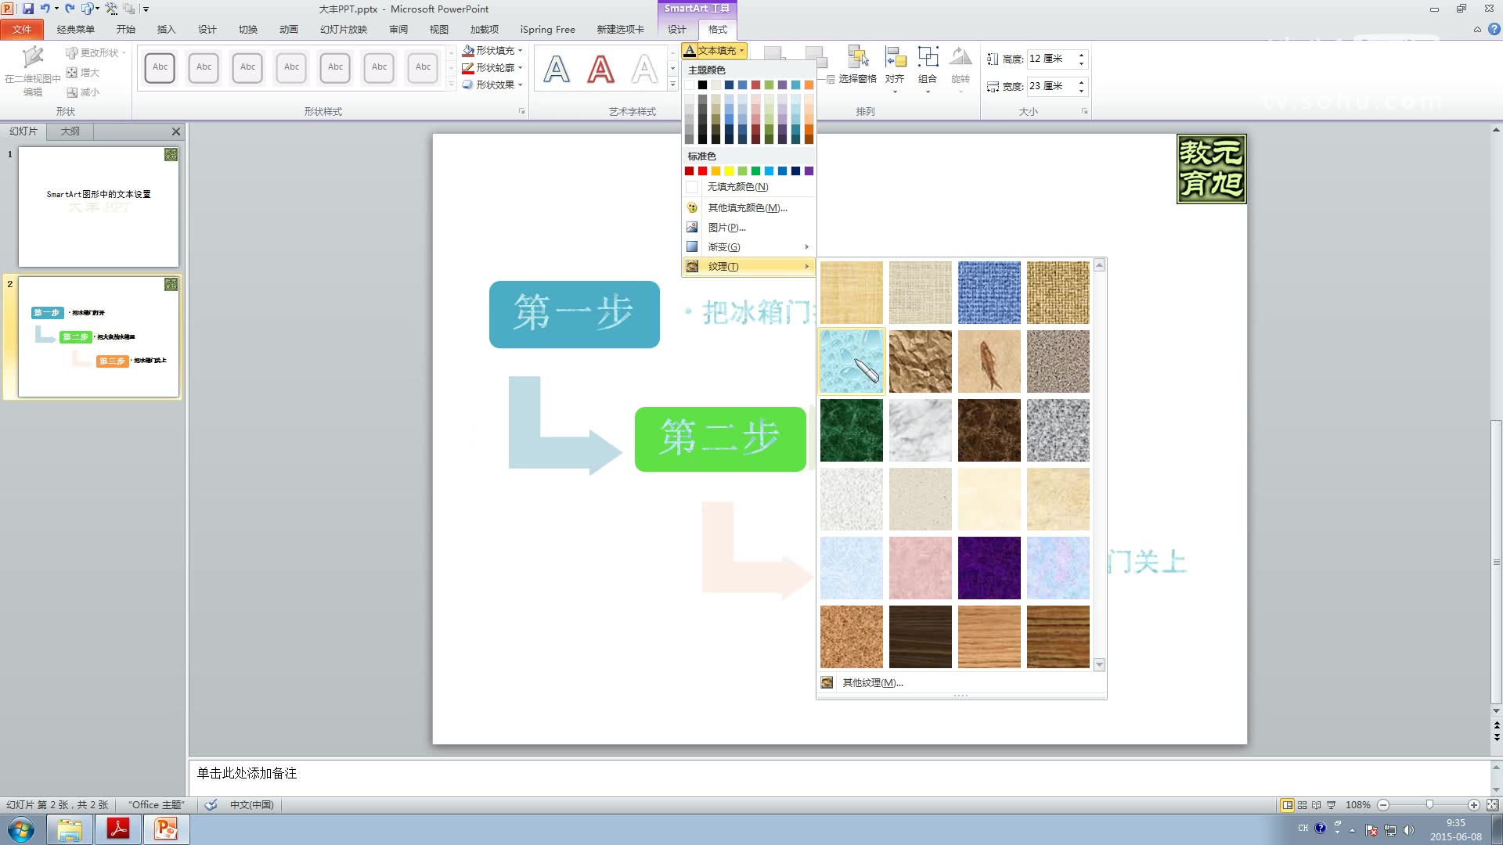The image size is (1503, 845).
Task: Switch to the 经典菜单 tab
Action: point(77,29)
